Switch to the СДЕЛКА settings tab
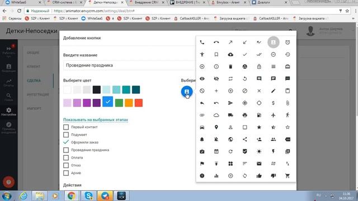Screen dimensions: 358x201 click(x=34, y=80)
